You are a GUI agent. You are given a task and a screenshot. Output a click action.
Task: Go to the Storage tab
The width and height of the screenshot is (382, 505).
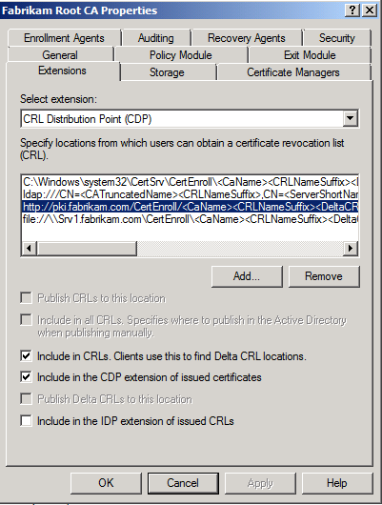(167, 72)
